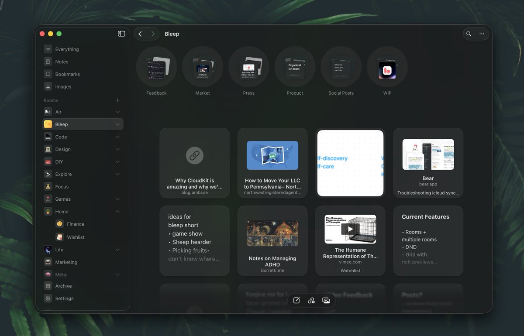
Task: Expand the Code room chevron
Action: tap(117, 137)
